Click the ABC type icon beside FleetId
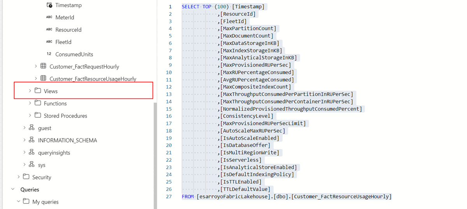This screenshot has height=209, width=467. tap(49, 42)
